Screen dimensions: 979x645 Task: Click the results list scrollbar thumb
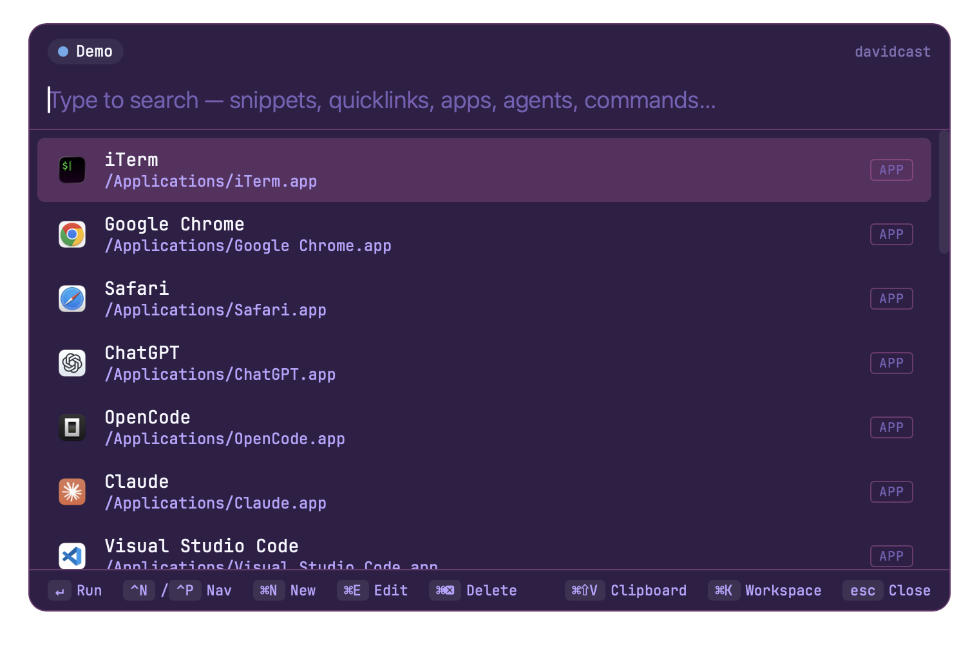944,192
